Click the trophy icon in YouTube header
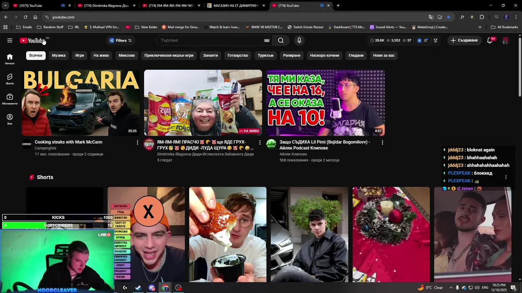This screenshot has width=522, height=293. [x=436, y=40]
